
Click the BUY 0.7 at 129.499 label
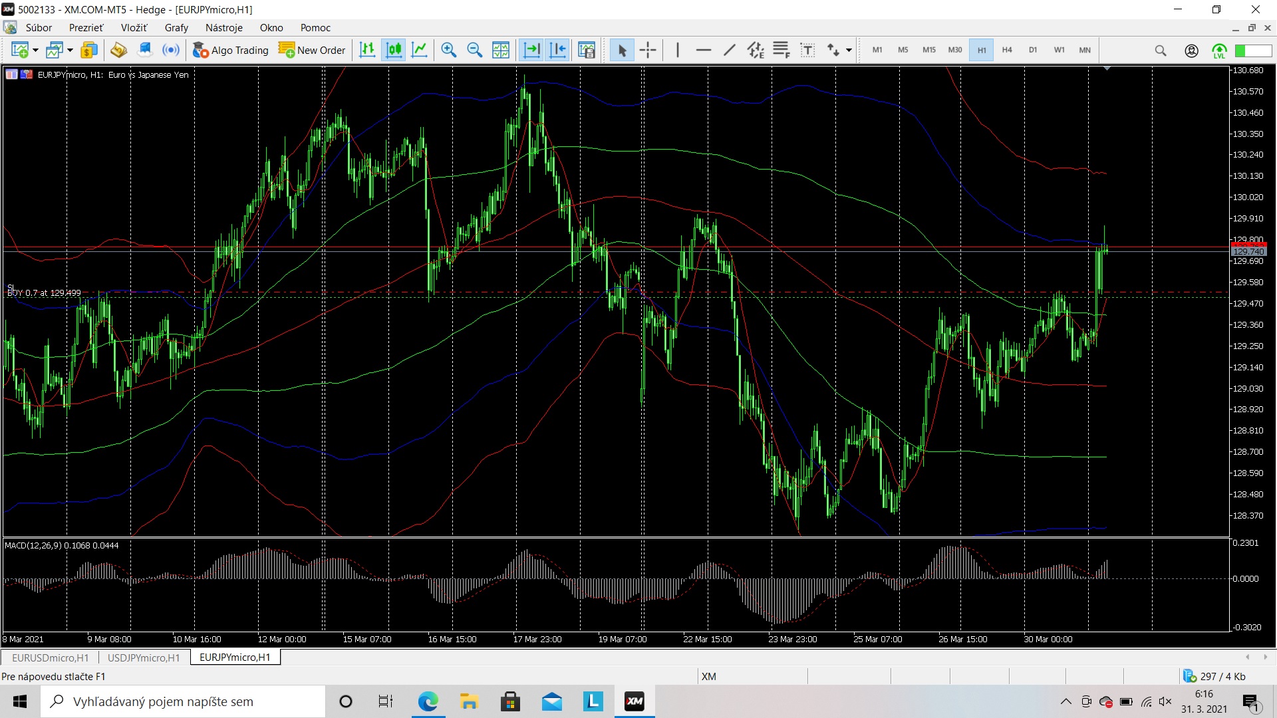coord(44,293)
